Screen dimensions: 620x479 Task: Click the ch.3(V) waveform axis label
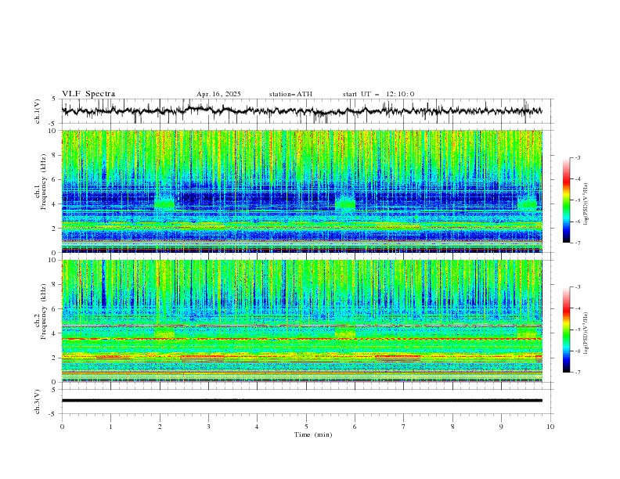38,402
